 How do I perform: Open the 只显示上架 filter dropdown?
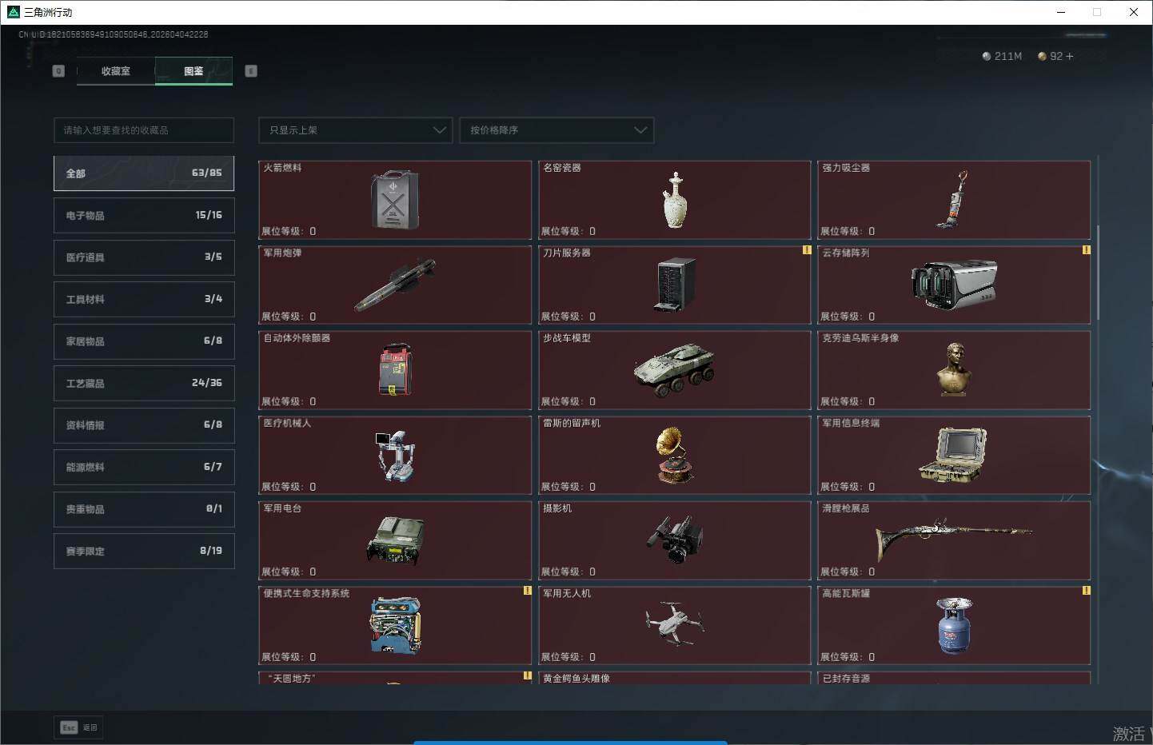(356, 130)
